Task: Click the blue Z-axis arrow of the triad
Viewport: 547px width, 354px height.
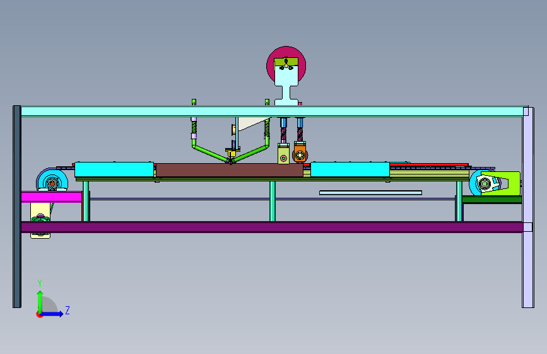Action: point(52,314)
